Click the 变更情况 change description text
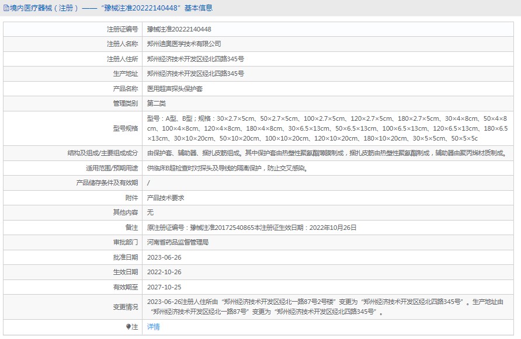 [x=325, y=307]
